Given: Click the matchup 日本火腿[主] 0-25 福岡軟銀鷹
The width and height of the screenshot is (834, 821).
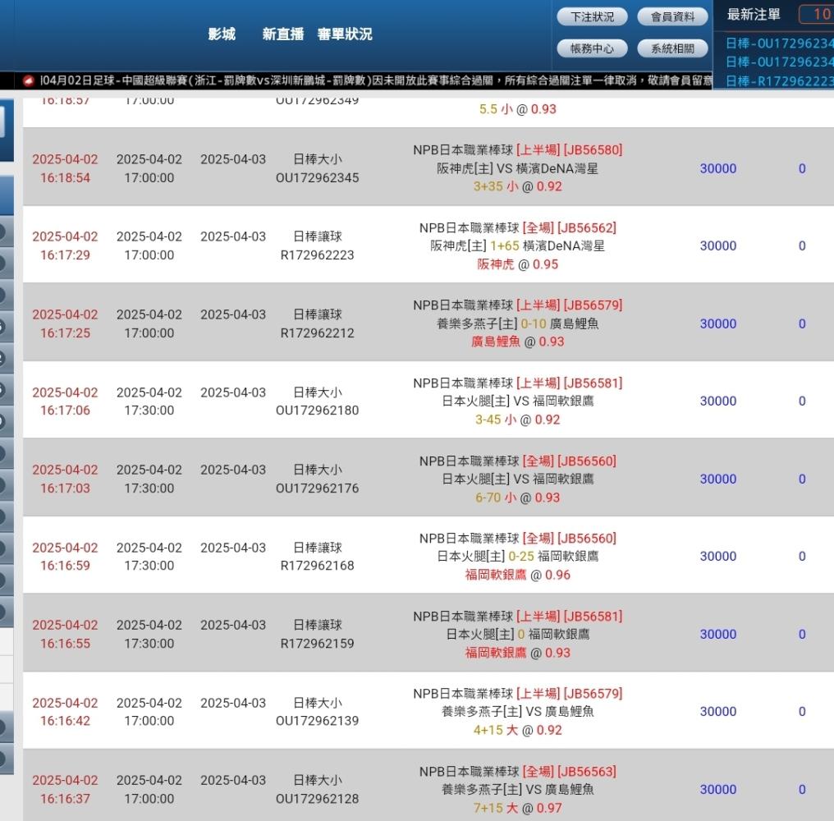Looking at the screenshot, I should click(x=517, y=556).
